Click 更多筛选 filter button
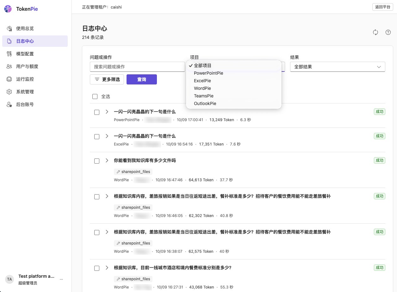Image resolution: width=397 pixels, height=292 pixels. [x=107, y=79]
